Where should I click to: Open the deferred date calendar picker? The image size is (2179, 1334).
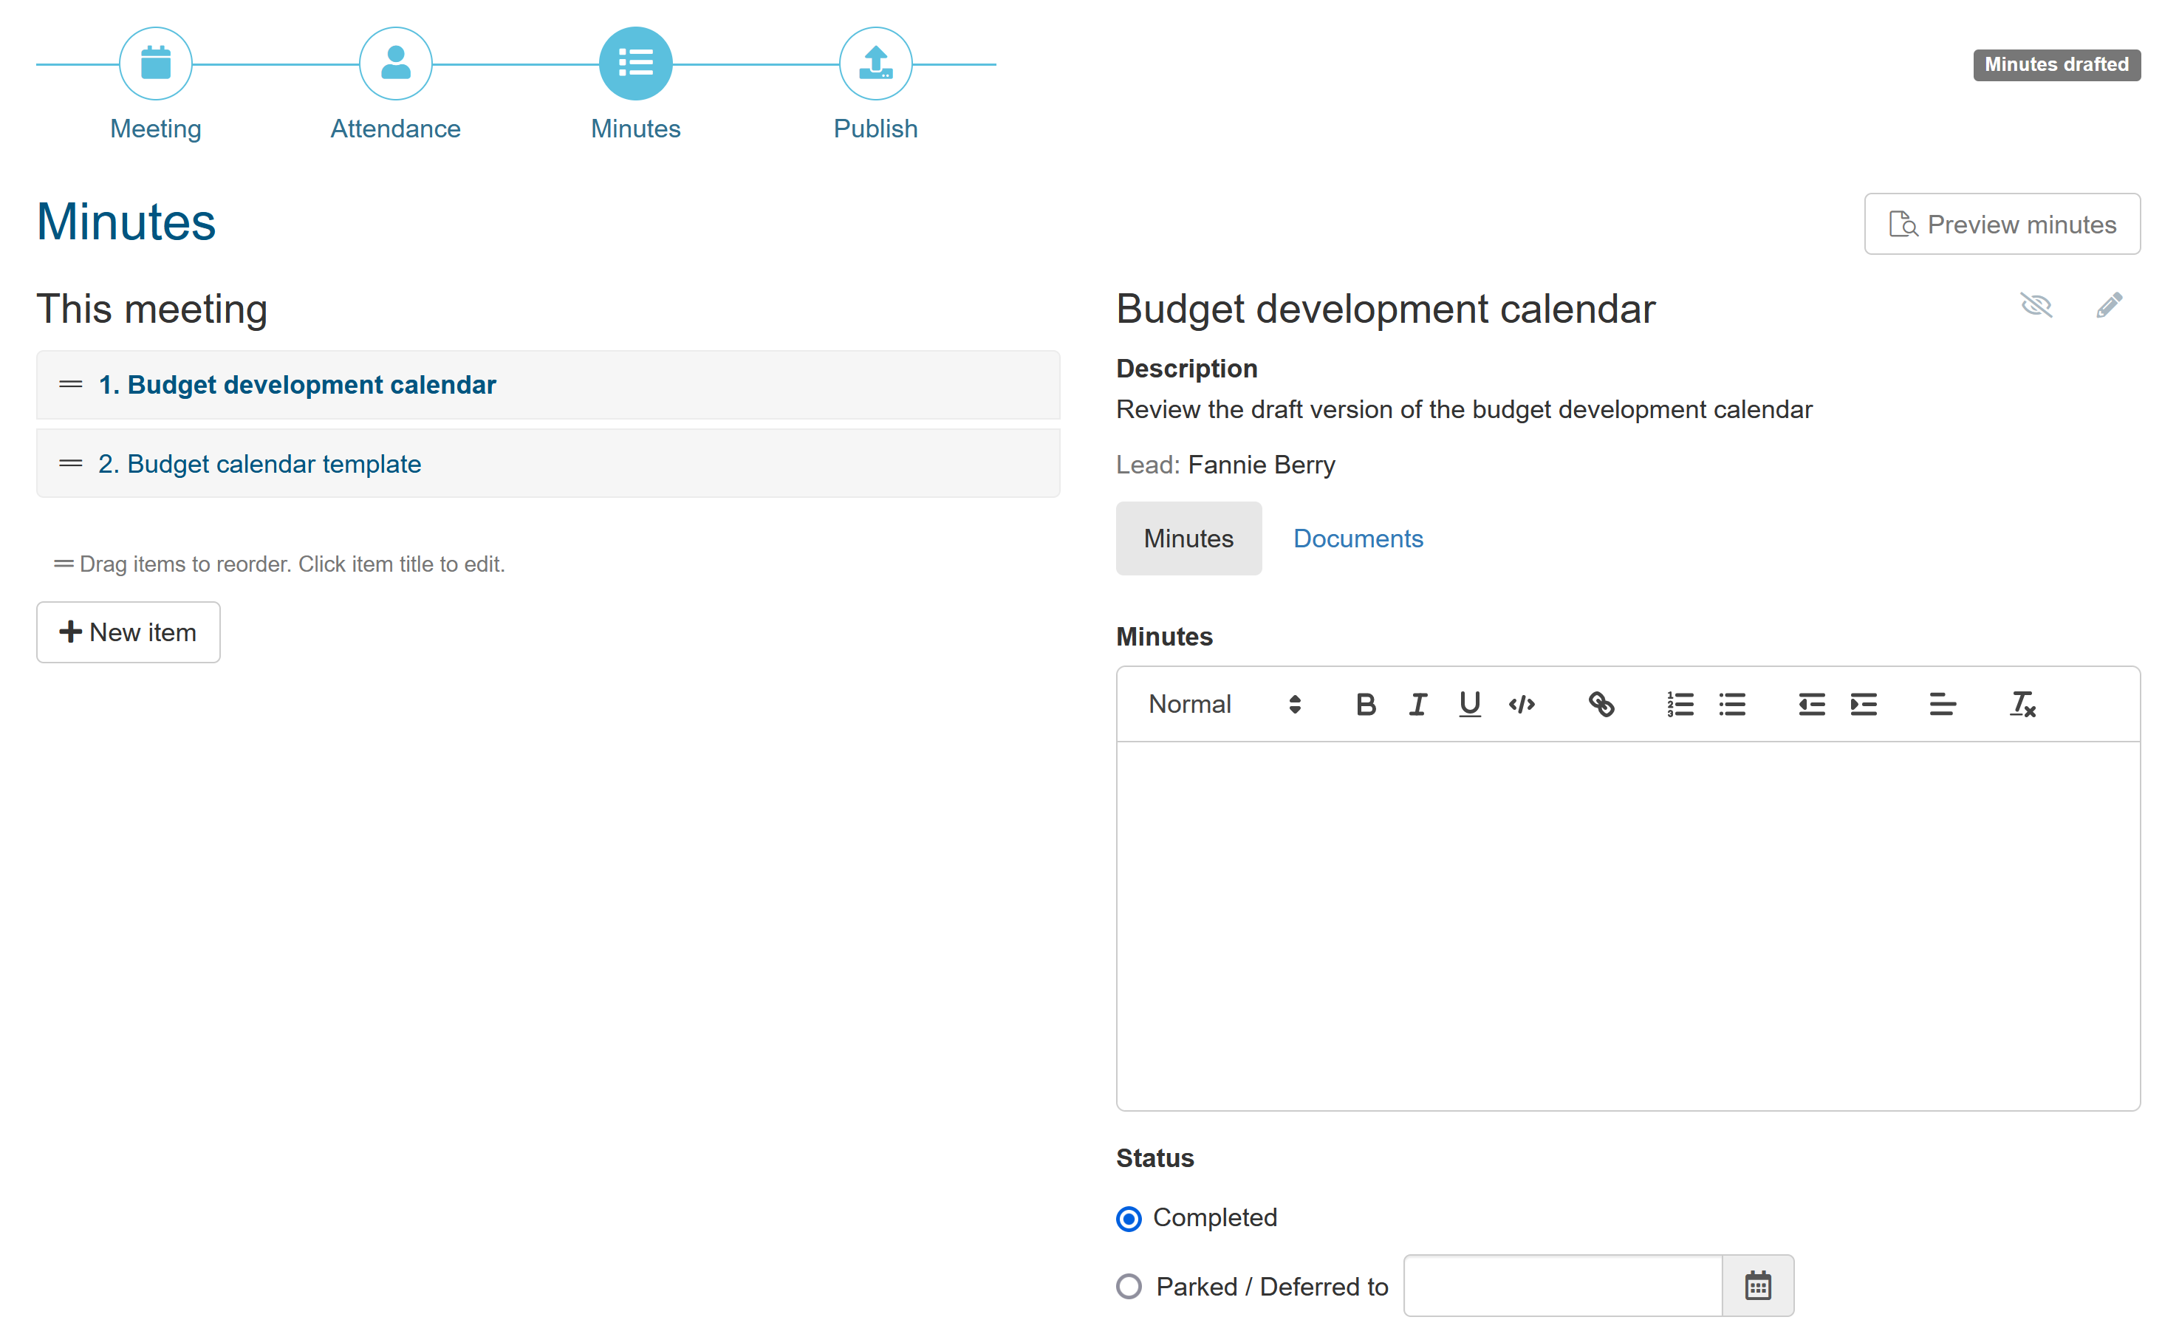point(1757,1286)
